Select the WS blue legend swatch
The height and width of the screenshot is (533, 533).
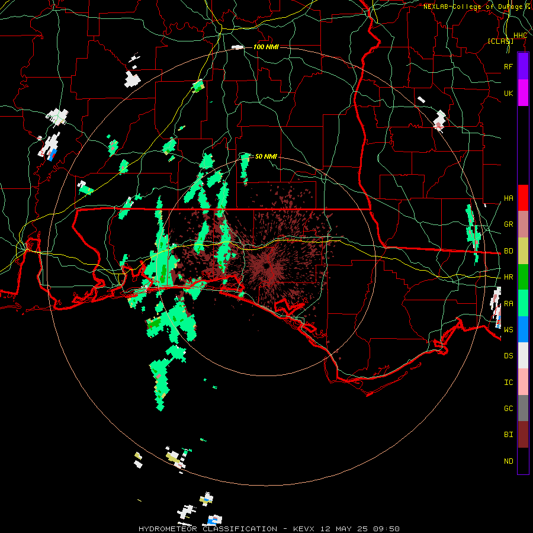523,329
